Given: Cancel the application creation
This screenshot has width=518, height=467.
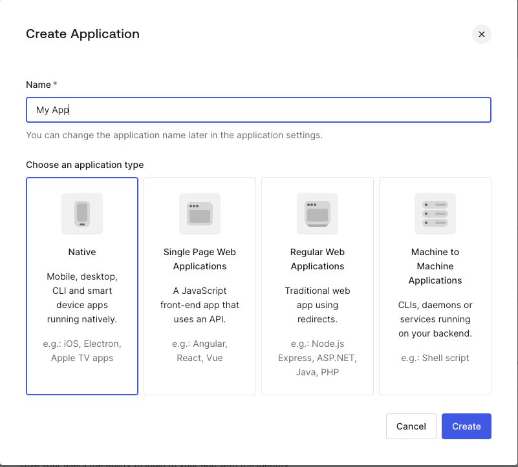Looking at the screenshot, I should pos(411,426).
